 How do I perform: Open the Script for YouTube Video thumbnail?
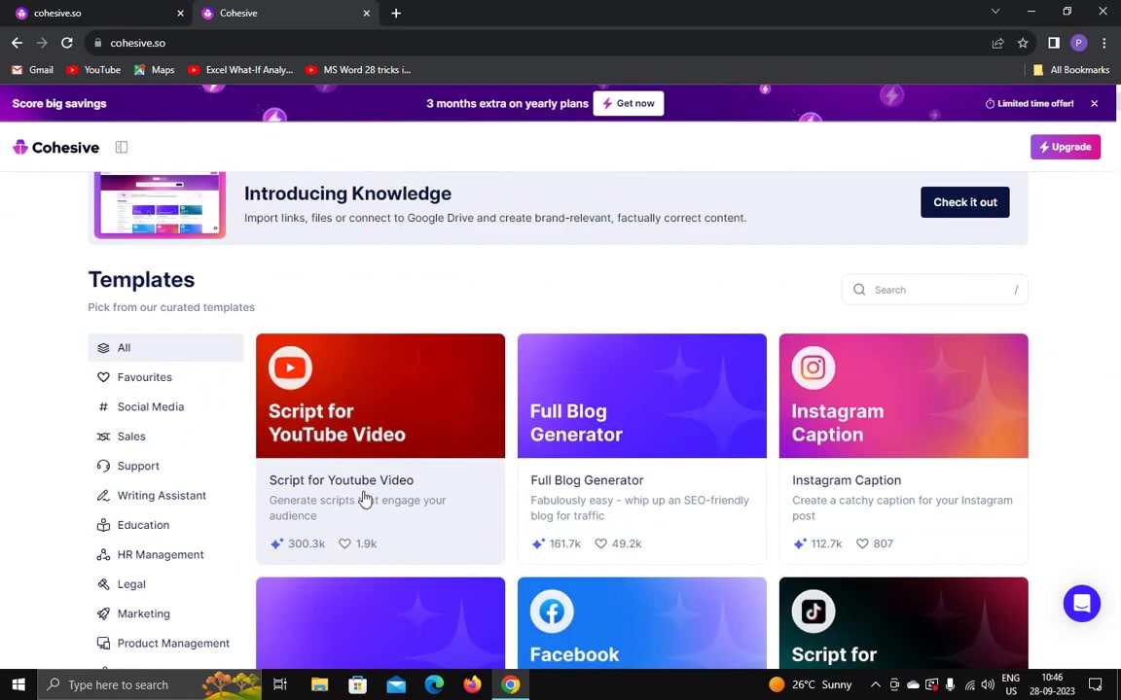coord(380,396)
